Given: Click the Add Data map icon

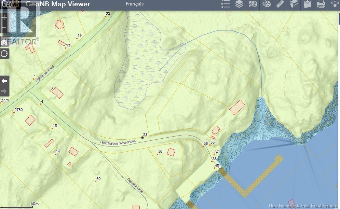Looking at the screenshot, I should (x=308, y=4).
